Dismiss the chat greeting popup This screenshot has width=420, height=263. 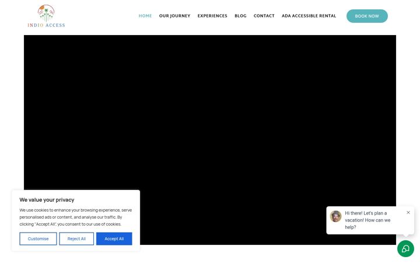(408, 212)
